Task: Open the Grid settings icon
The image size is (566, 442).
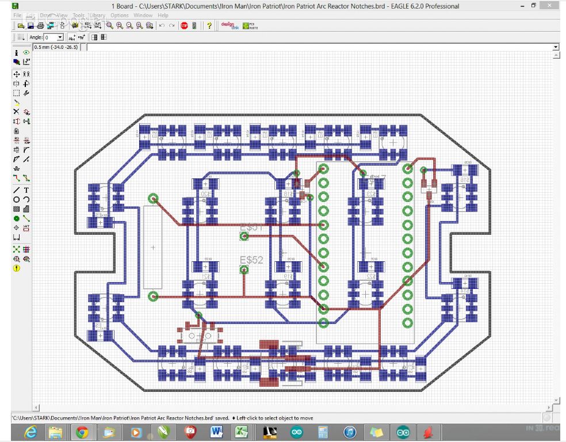Action: (x=21, y=37)
